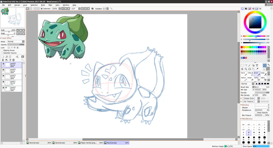Pick the red swatch in palette

242,47
